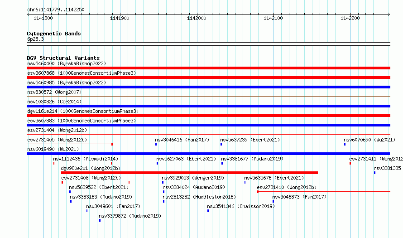
Task: Click the Cytogenetic Bands track title
Action: pos(54,34)
